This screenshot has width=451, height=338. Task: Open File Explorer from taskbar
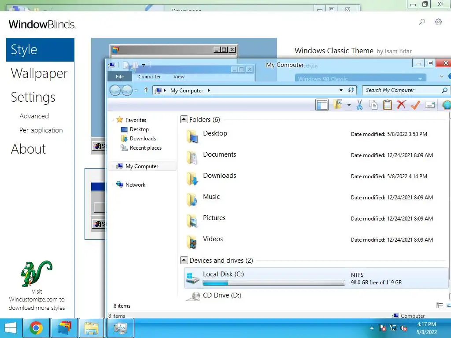pyautogui.click(x=92, y=328)
